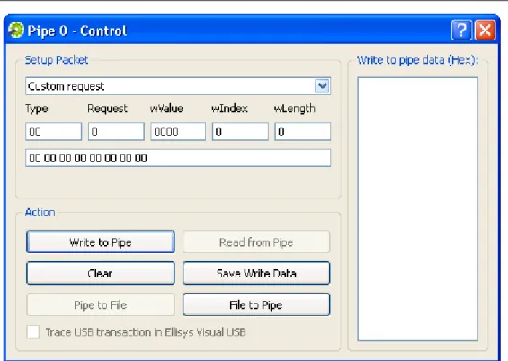This screenshot has width=508, height=361.
Task: Click the Request field label
Action: coord(107,109)
